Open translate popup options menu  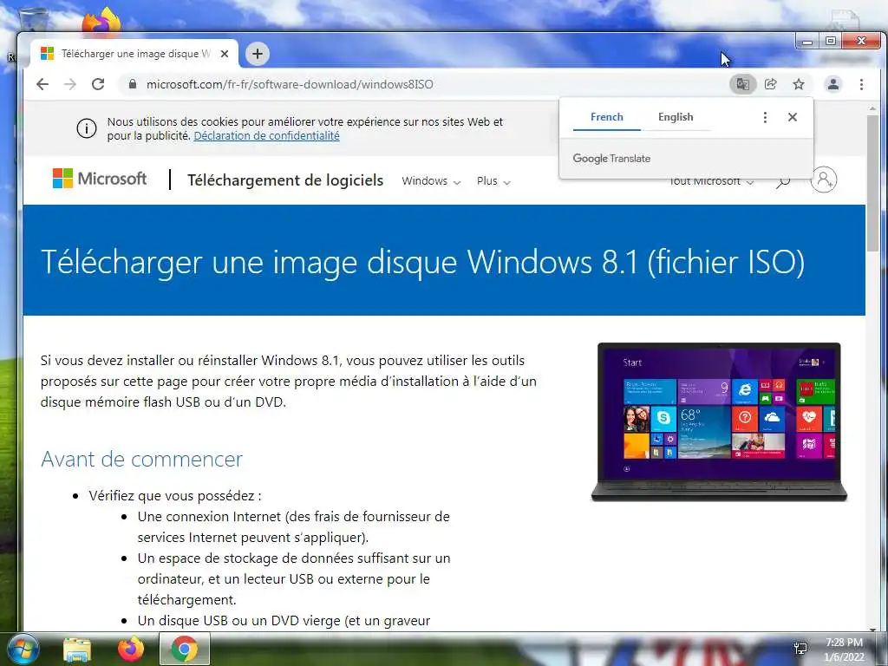[x=765, y=117]
